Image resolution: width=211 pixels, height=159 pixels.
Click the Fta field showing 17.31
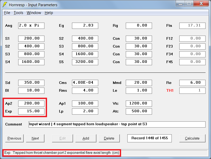pos(193,26)
